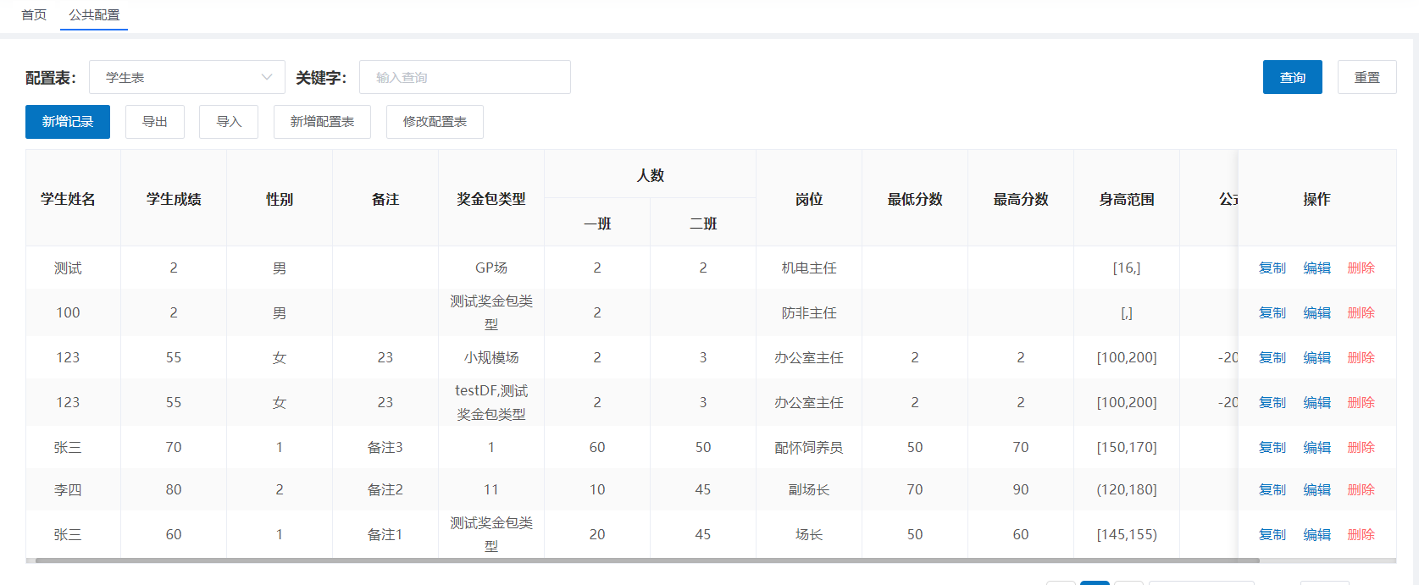Image resolution: width=1419 pixels, height=585 pixels.
Task: Click the 最低分数 column header
Action: (915, 199)
